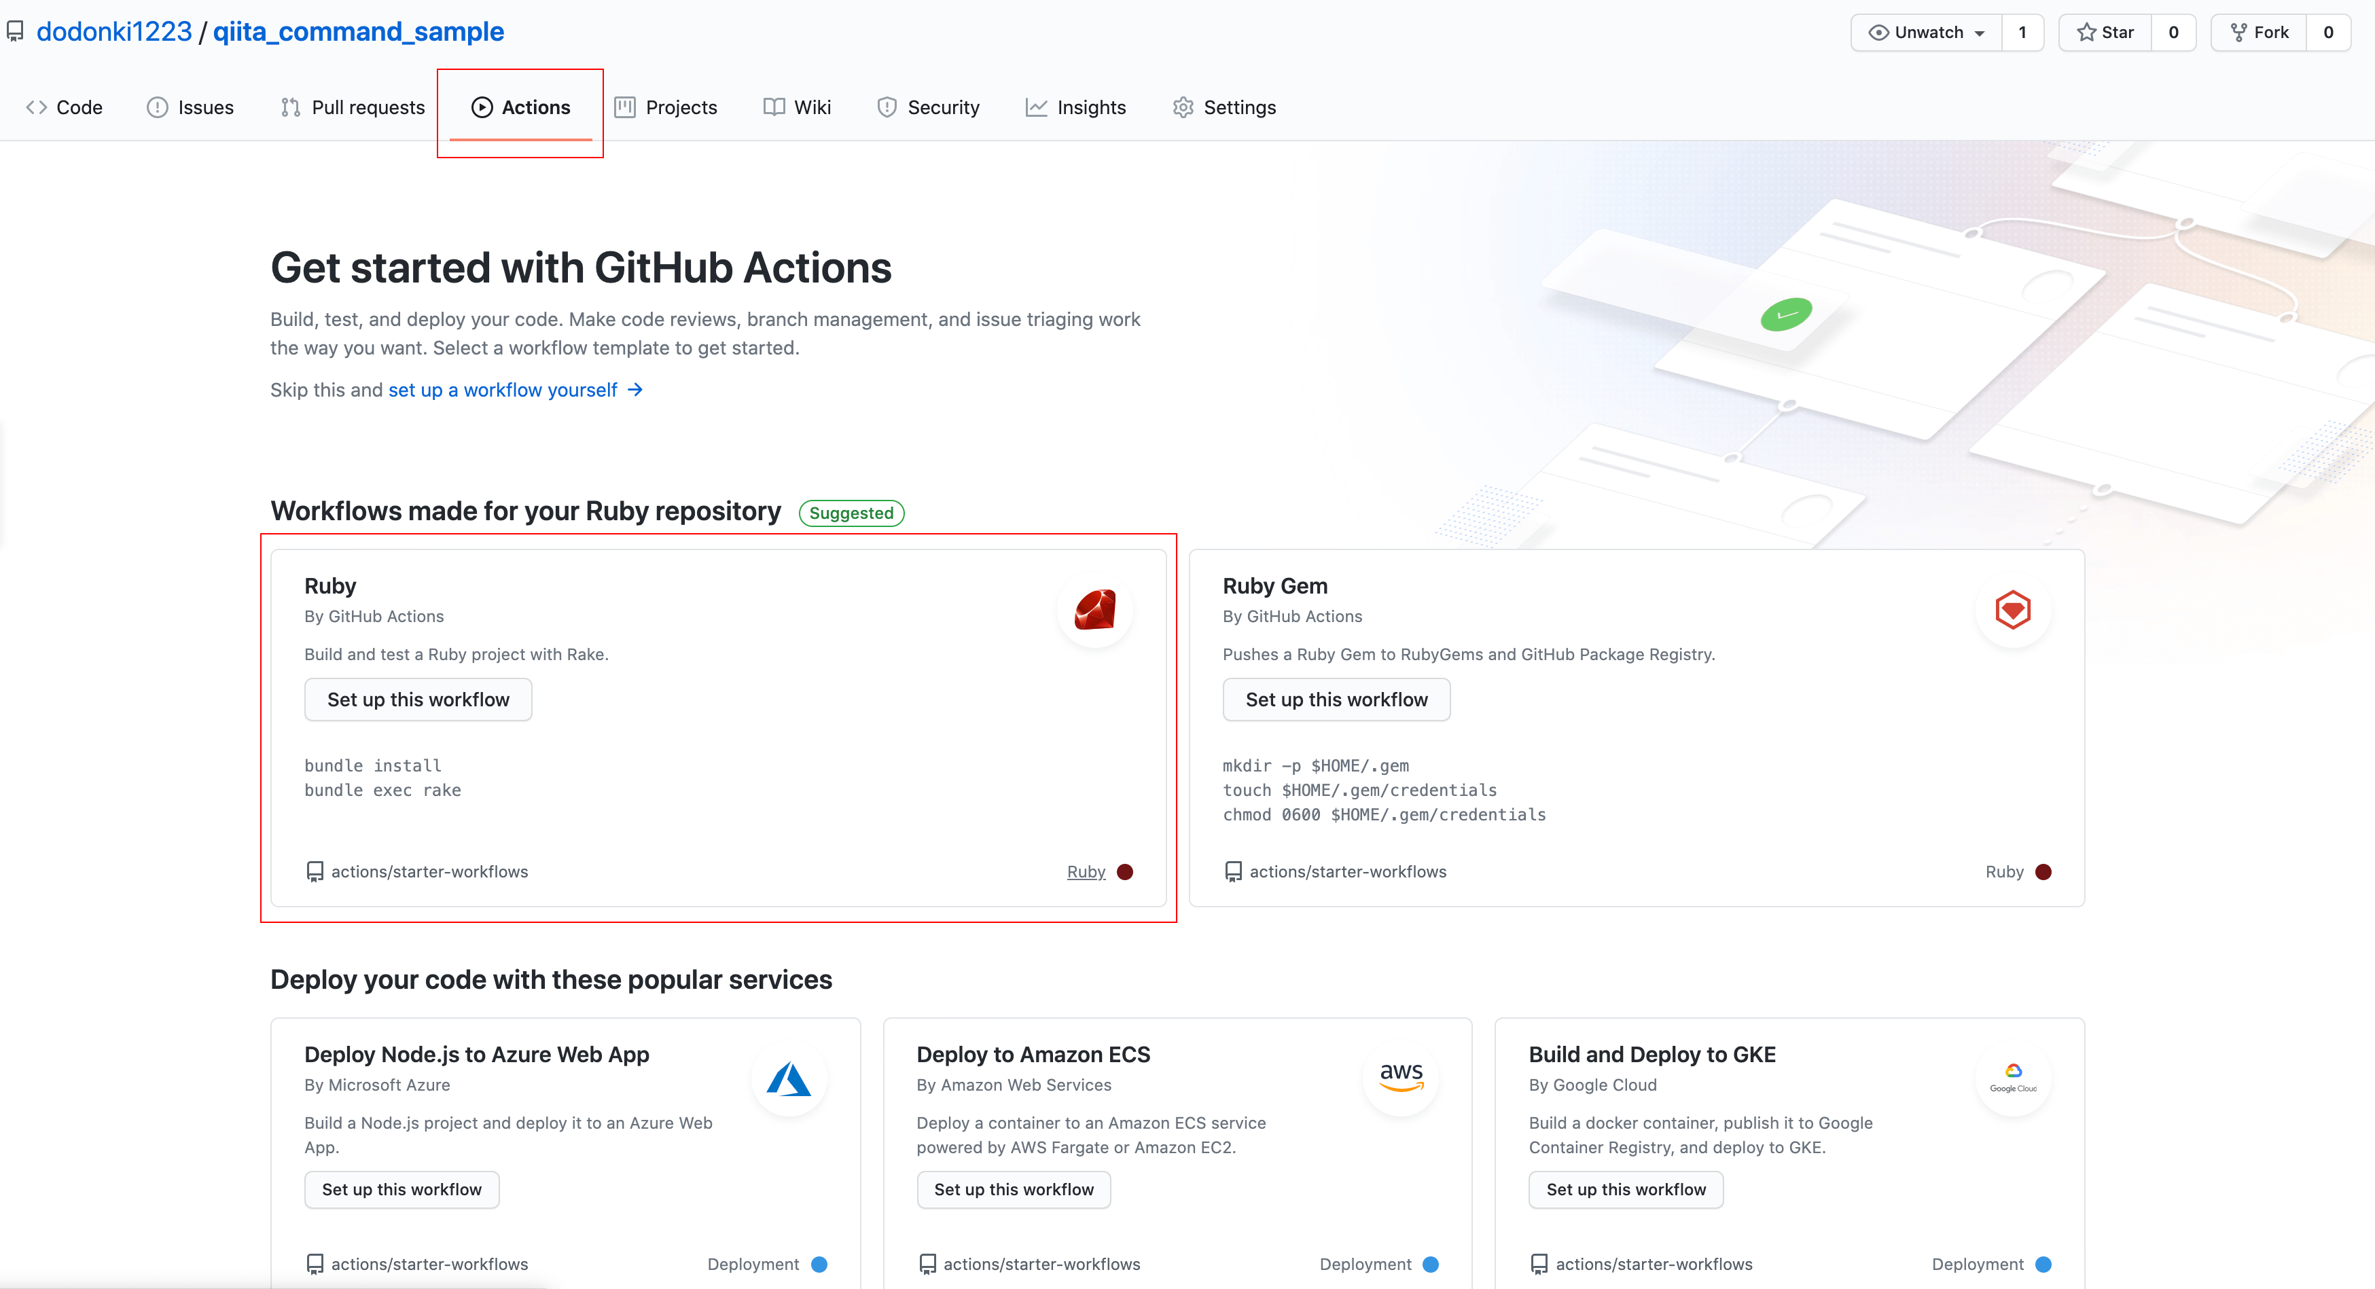This screenshot has width=2375, height=1289.
Task: Fork the qiita_command_sample repository
Action: tap(2260, 32)
